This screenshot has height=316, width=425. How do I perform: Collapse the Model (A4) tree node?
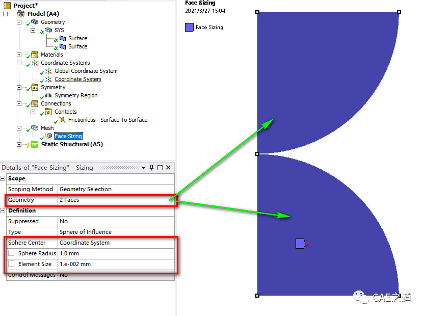pos(6,14)
